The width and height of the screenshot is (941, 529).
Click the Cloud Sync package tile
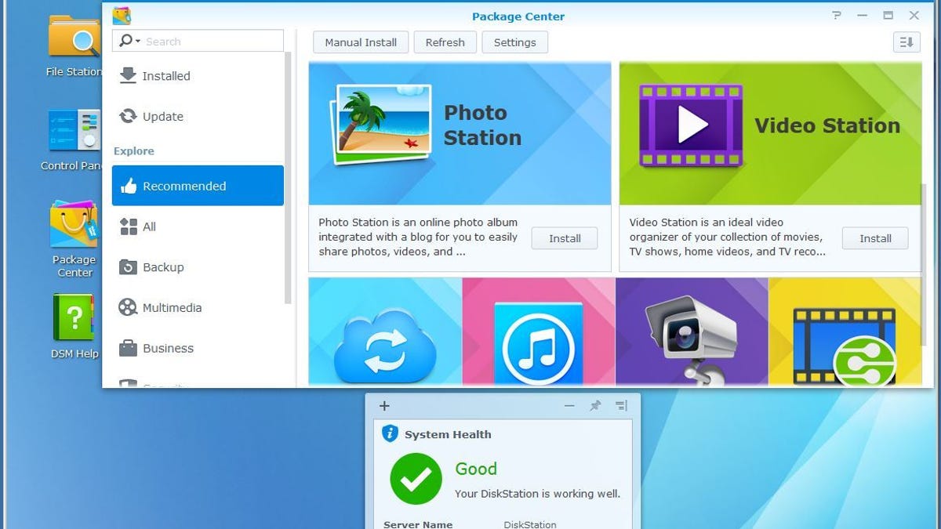click(x=384, y=333)
